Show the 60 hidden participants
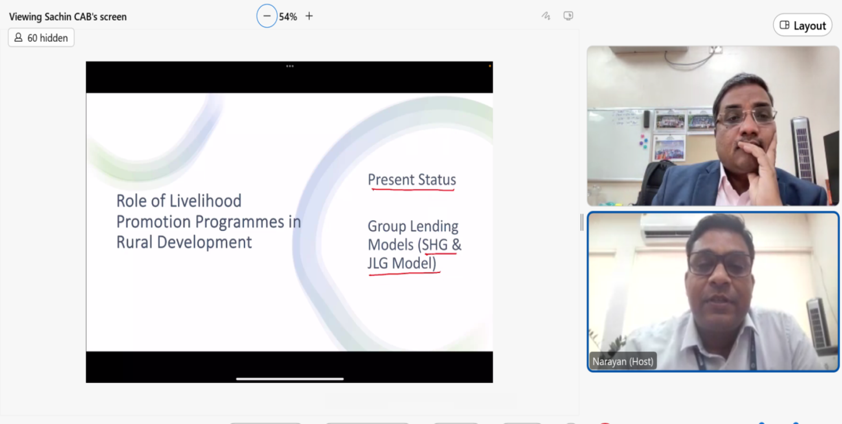The height and width of the screenshot is (424, 842). pos(41,38)
